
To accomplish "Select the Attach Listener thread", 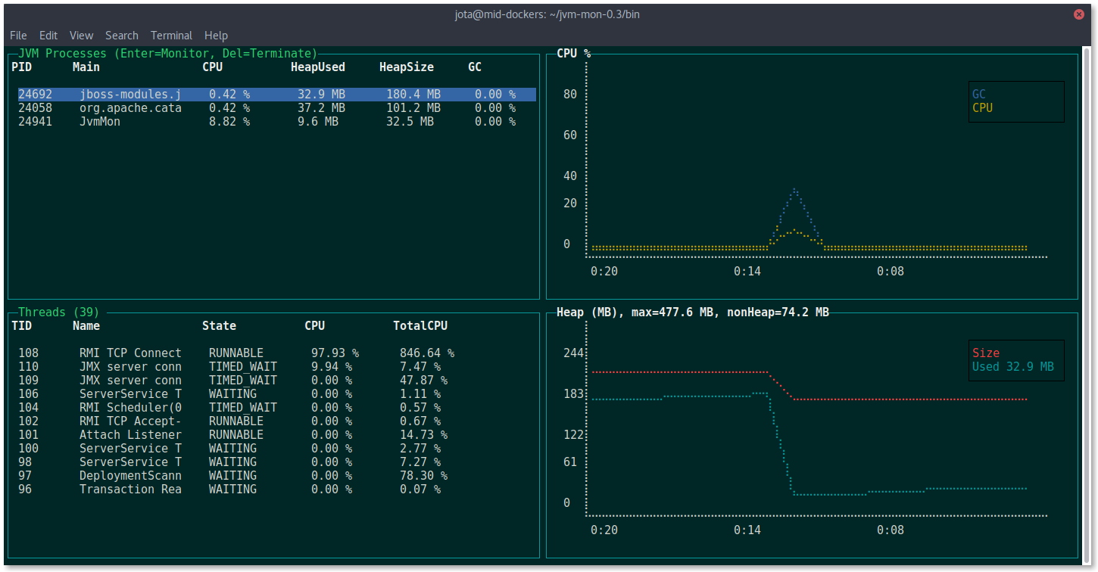I will [x=130, y=435].
